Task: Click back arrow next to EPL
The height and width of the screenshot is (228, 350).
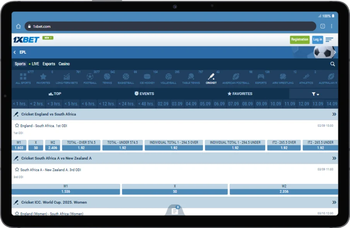Action: (15, 52)
